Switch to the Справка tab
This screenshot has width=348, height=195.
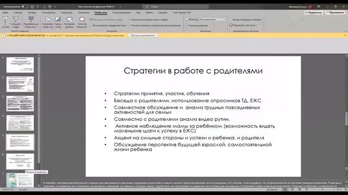[x=163, y=12]
